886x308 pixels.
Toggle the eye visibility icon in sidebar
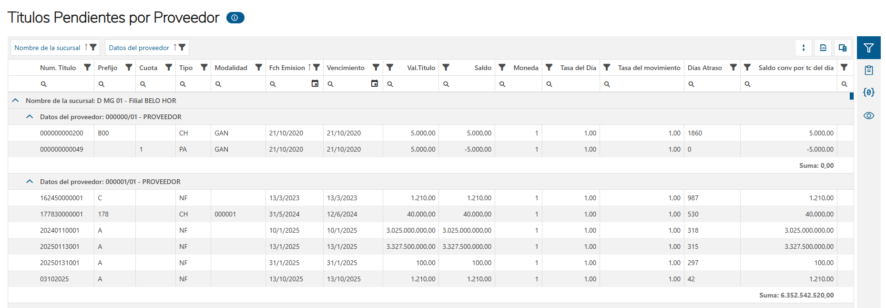(868, 116)
